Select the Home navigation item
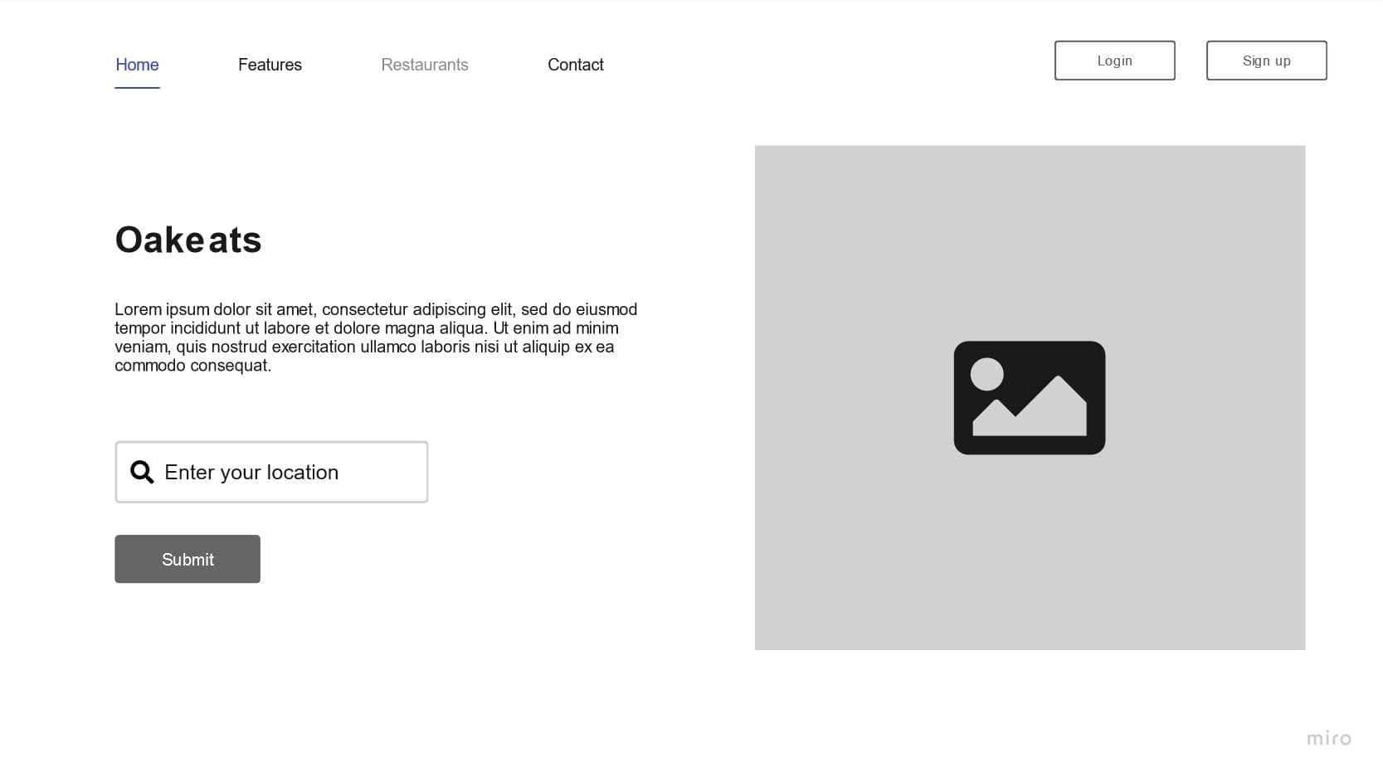Screen dimensions: 1383x777 (x=136, y=65)
